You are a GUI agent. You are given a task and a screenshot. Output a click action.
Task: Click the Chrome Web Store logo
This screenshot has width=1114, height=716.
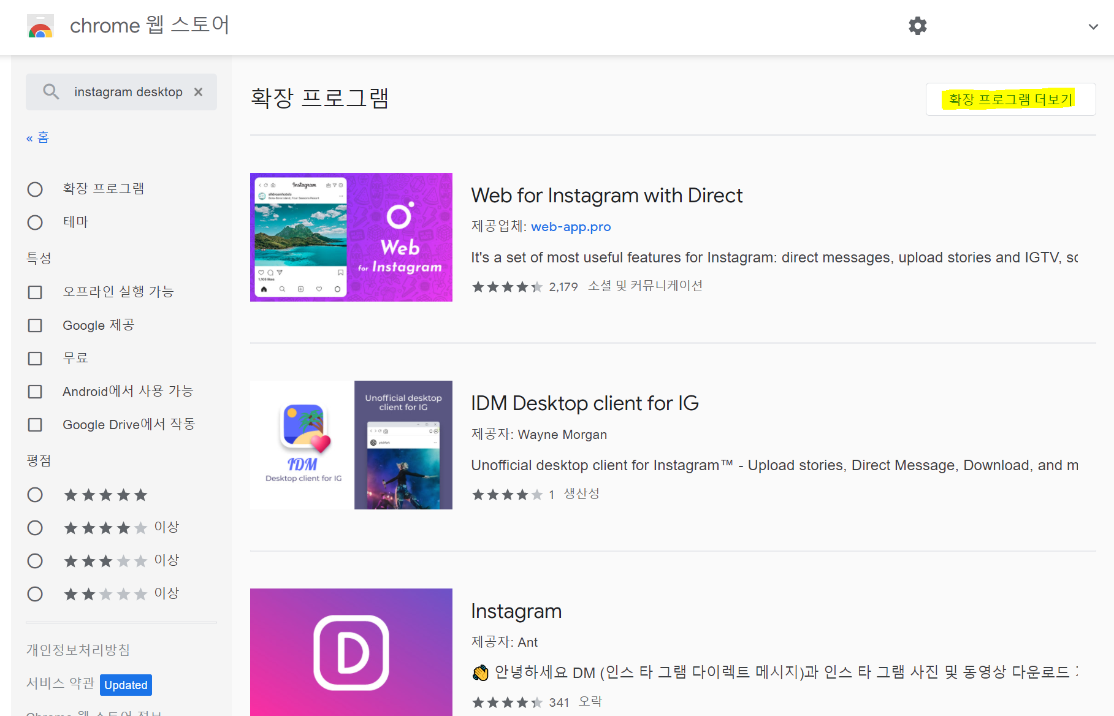(x=40, y=26)
